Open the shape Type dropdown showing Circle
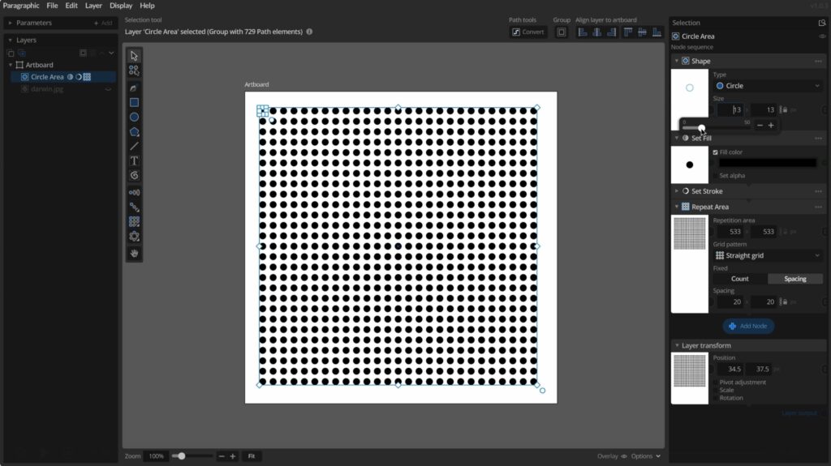831x466 pixels. point(768,85)
